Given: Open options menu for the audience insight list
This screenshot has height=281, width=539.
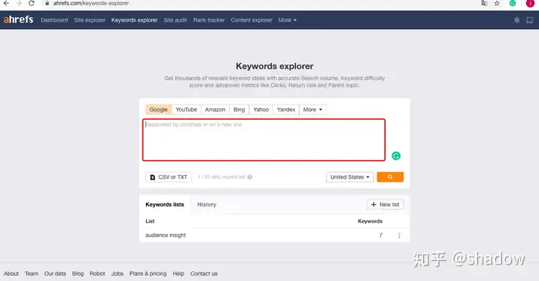Looking at the screenshot, I should pyautogui.click(x=399, y=235).
